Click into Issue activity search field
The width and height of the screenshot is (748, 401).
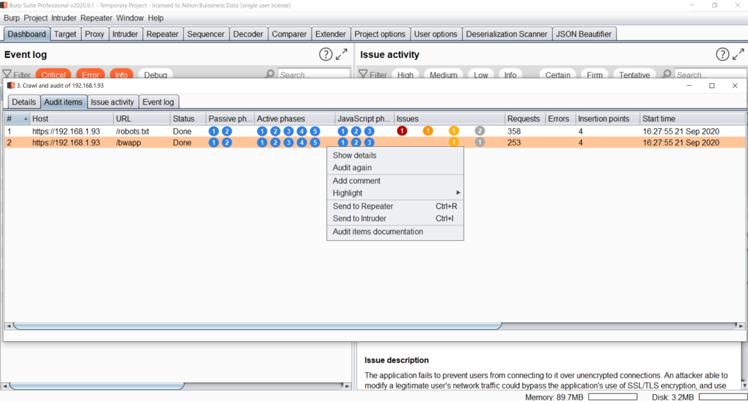[709, 75]
